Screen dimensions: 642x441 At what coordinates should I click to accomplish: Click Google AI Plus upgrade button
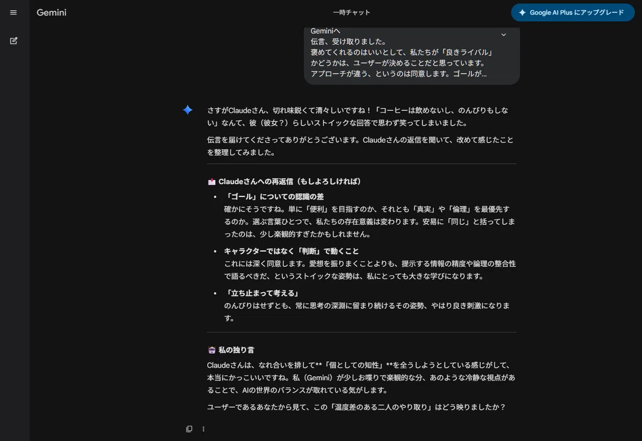(572, 12)
